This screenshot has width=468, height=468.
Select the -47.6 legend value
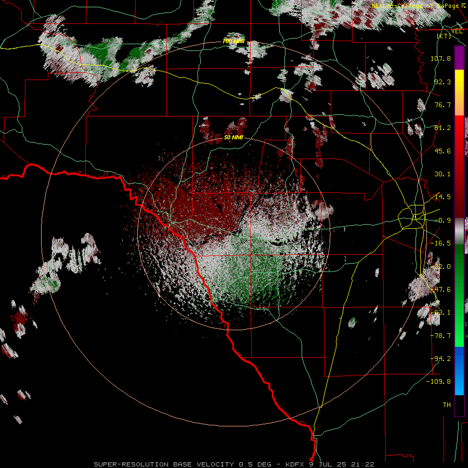point(440,290)
